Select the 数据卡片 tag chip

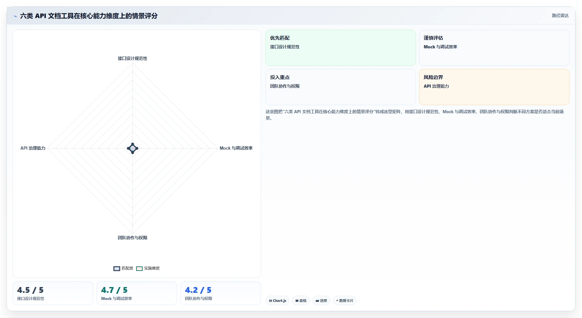coord(345,301)
